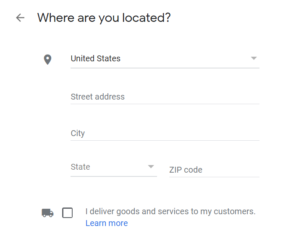Enable the delivery-to-customers option box

67,213
